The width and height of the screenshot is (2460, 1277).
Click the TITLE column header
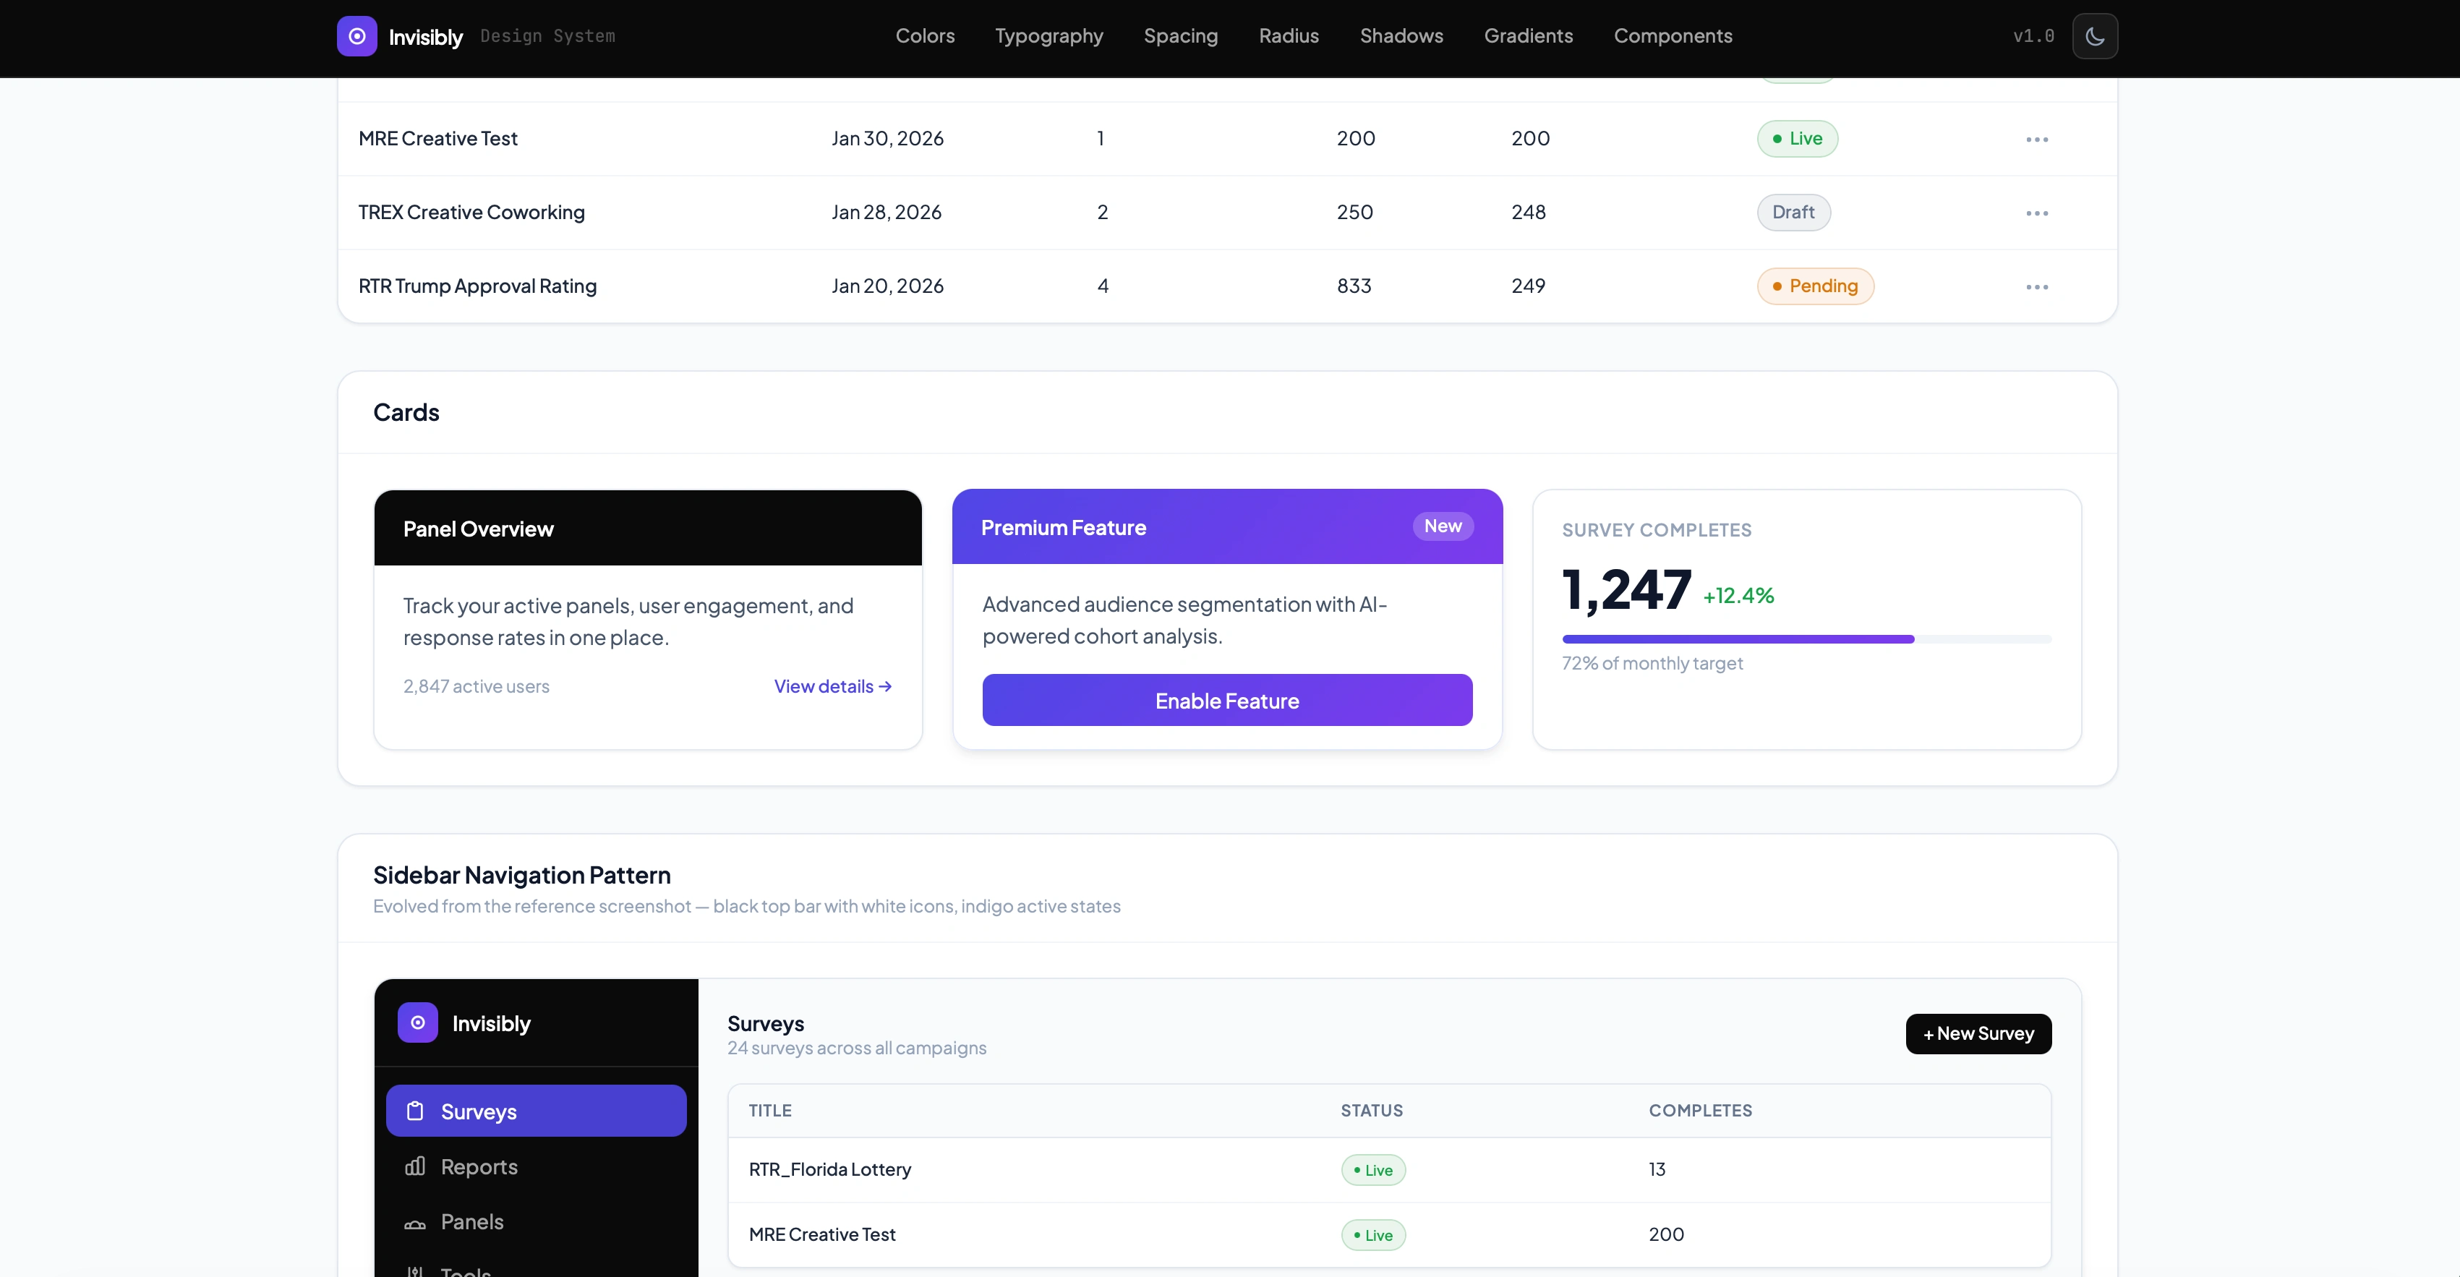[769, 1110]
